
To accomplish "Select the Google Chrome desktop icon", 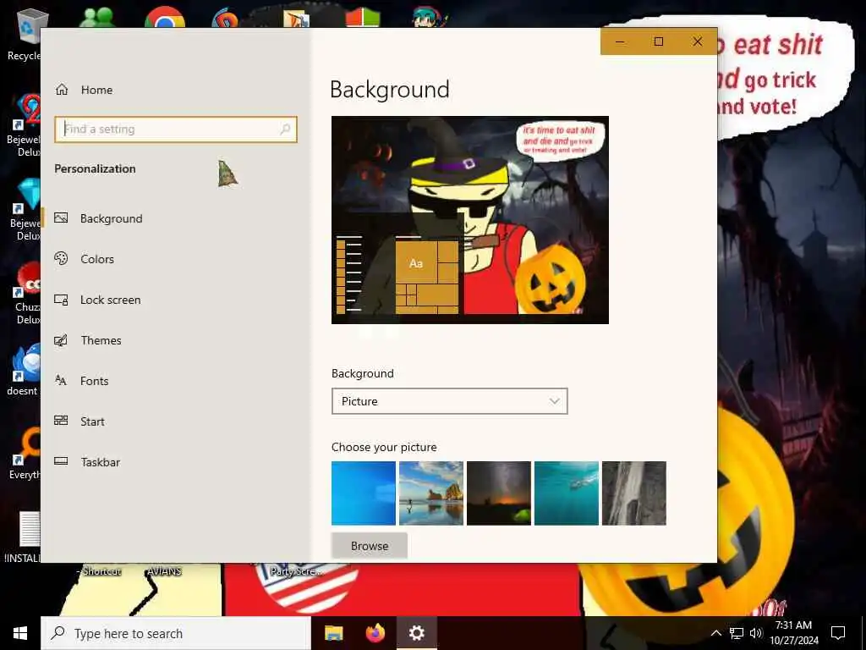I will [x=165, y=18].
